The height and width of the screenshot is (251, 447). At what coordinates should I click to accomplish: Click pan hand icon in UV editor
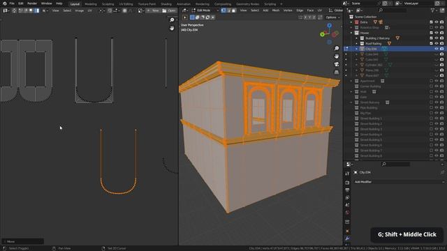[172, 28]
